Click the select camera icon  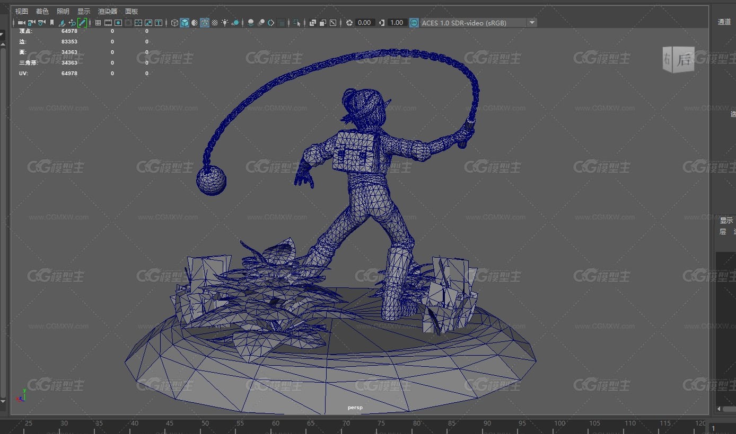pos(22,23)
